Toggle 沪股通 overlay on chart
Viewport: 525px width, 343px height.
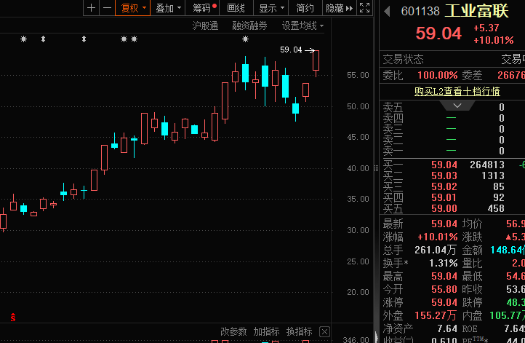(205, 25)
